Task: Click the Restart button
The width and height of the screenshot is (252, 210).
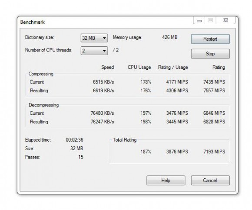Action: pyautogui.click(x=210, y=39)
